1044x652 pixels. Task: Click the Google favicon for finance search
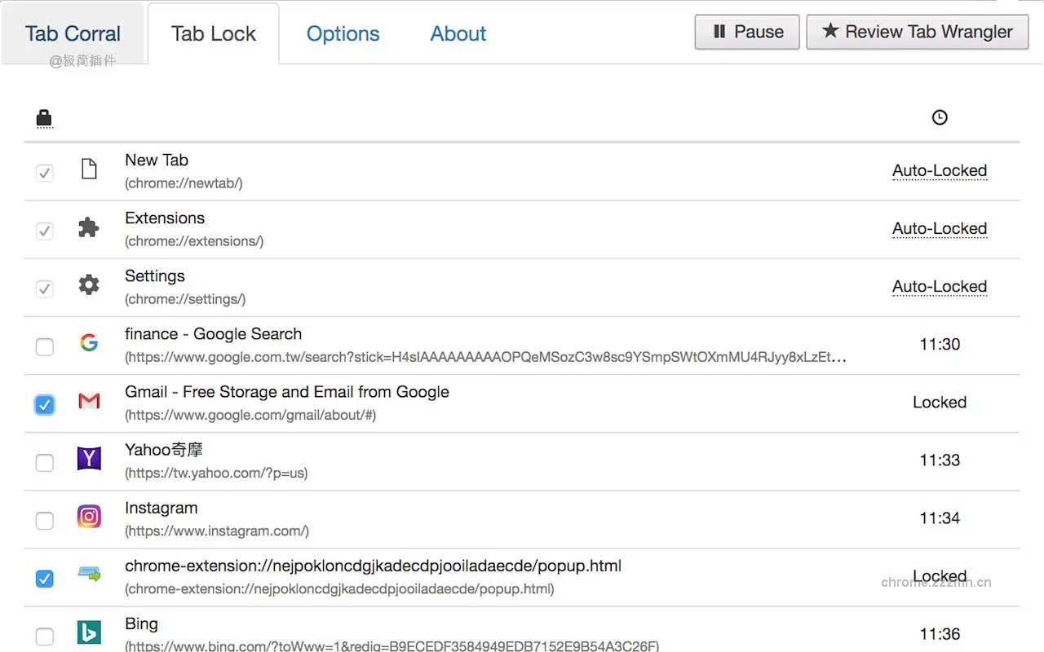click(x=89, y=343)
